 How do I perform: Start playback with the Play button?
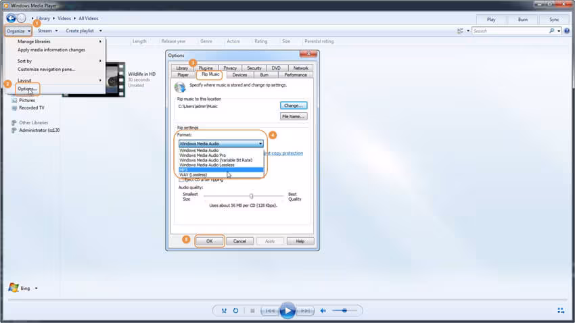pos(287,311)
